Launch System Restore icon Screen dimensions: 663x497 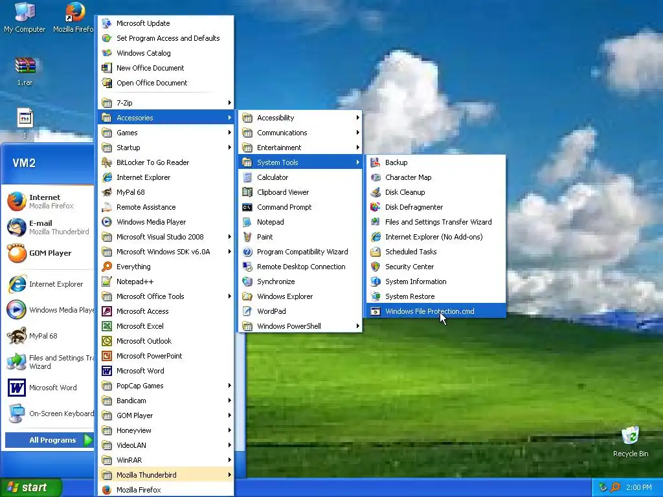click(x=376, y=296)
